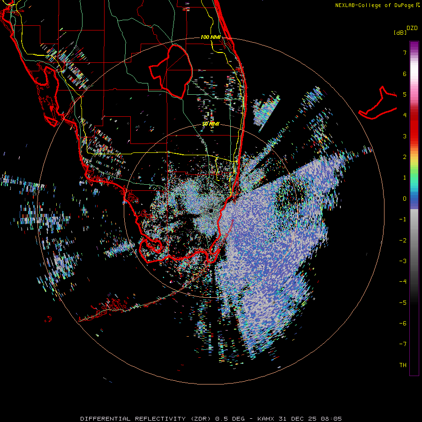Click the black radar site dot at ring center

point(211,211)
